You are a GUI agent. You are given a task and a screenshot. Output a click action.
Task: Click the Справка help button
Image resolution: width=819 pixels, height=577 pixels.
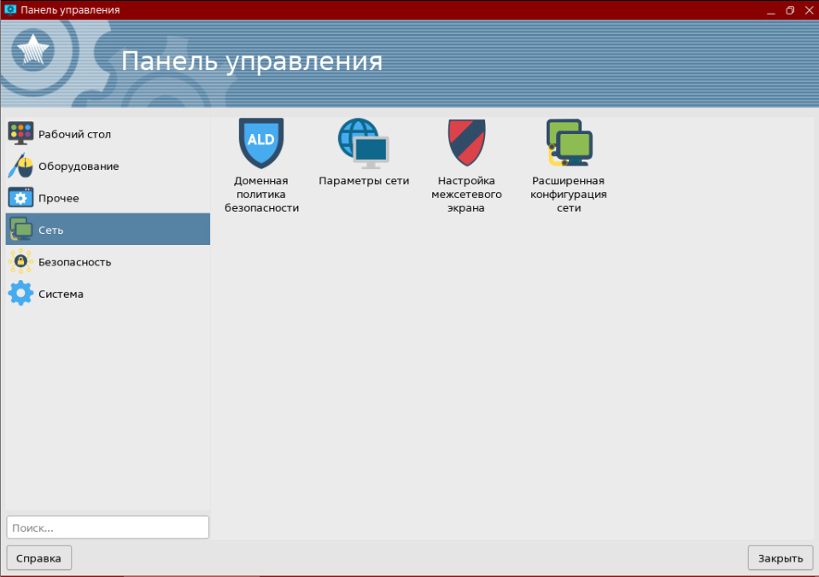[x=38, y=557]
